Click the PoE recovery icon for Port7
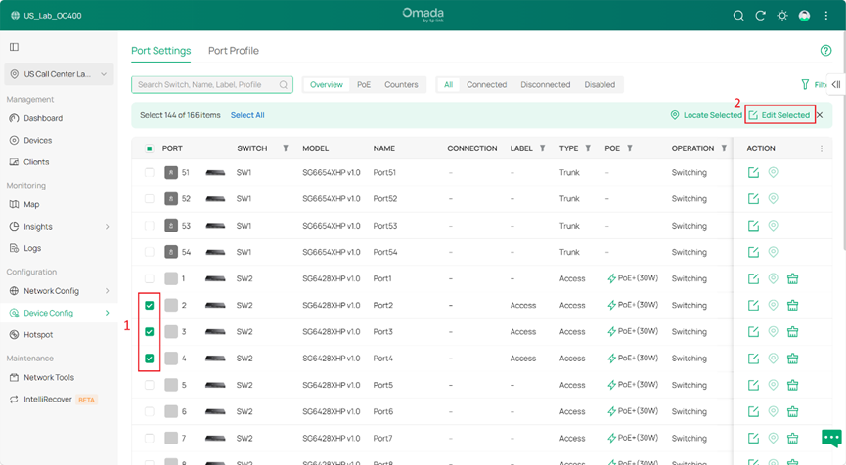Screen dimensions: 846x465 [x=792, y=438]
